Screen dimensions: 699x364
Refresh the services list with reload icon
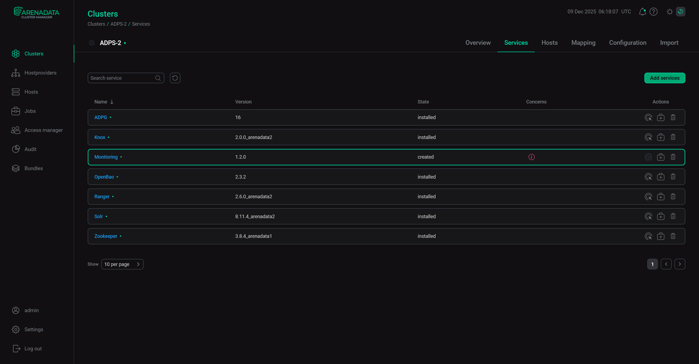tap(175, 78)
